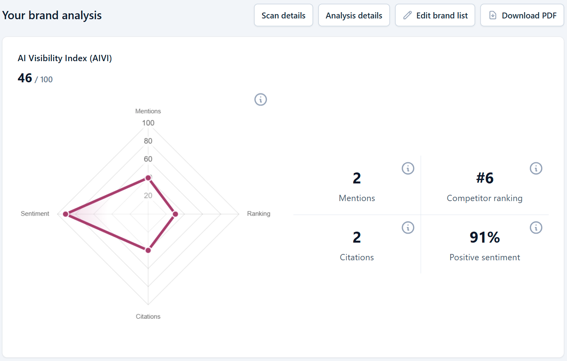Open Analysis details
This screenshot has width=567, height=361.
click(354, 15)
